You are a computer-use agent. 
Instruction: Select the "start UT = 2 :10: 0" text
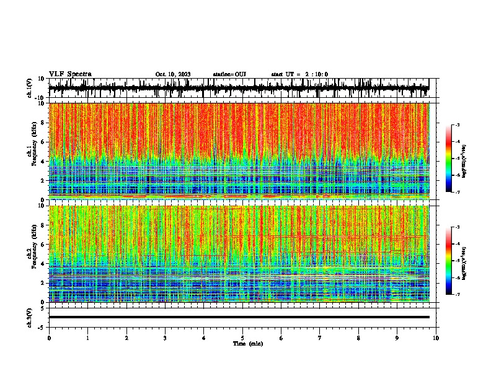(299, 74)
